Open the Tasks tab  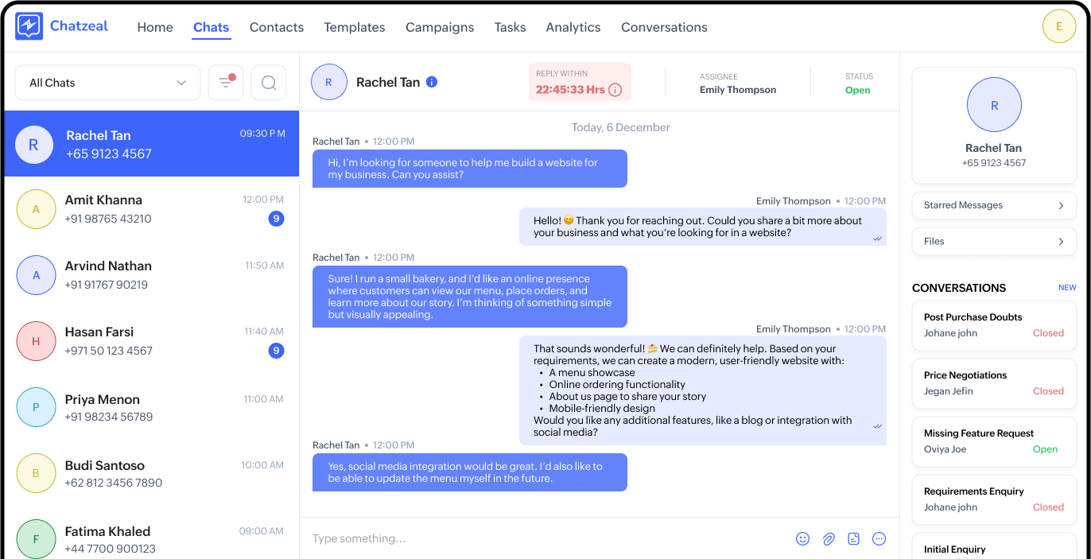point(510,27)
